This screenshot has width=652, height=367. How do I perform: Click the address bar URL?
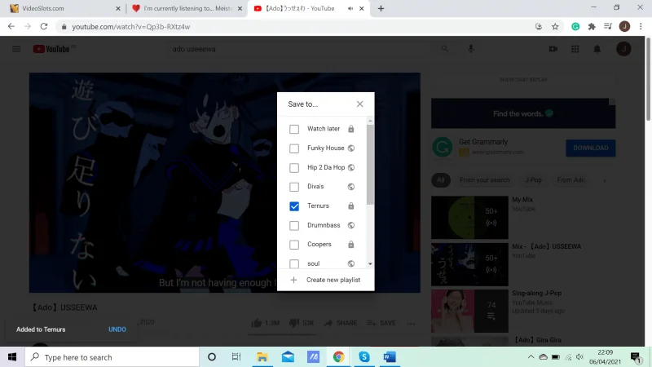[x=131, y=27]
